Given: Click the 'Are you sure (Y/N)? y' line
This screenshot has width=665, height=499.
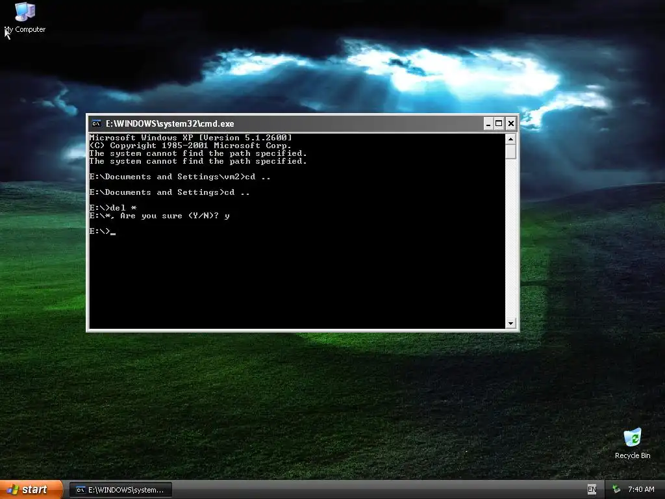Looking at the screenshot, I should pos(160,216).
